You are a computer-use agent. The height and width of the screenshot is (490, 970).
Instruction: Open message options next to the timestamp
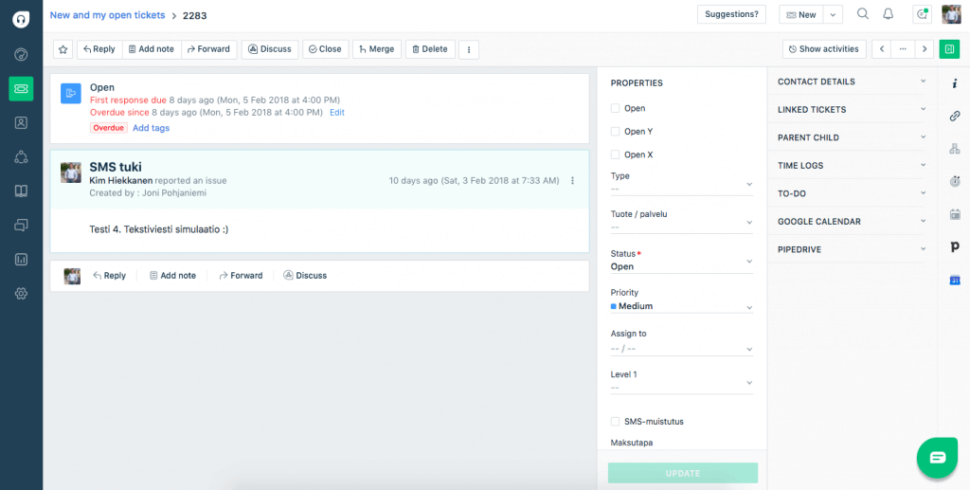click(572, 181)
